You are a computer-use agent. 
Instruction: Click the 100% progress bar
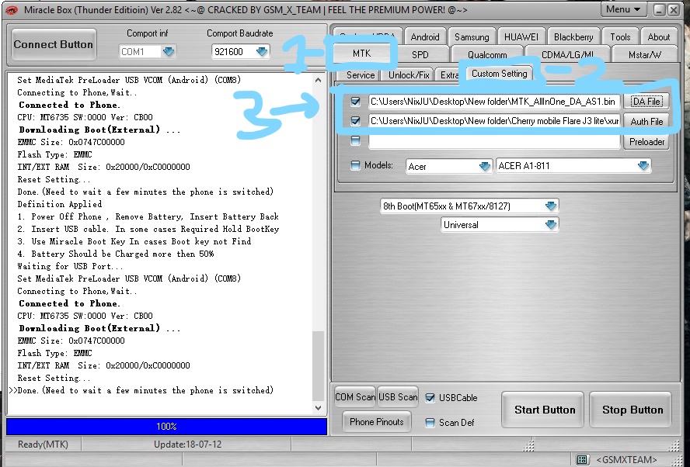(x=166, y=427)
